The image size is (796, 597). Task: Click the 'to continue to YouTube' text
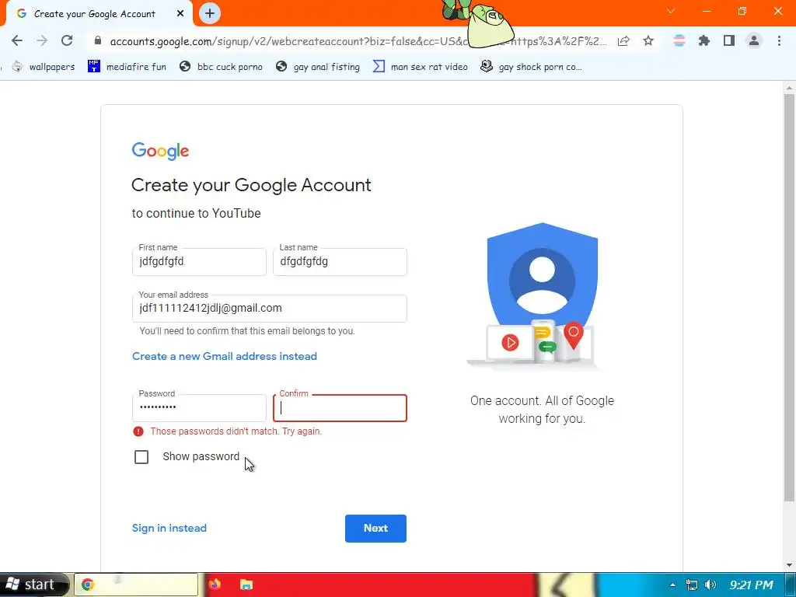(197, 213)
